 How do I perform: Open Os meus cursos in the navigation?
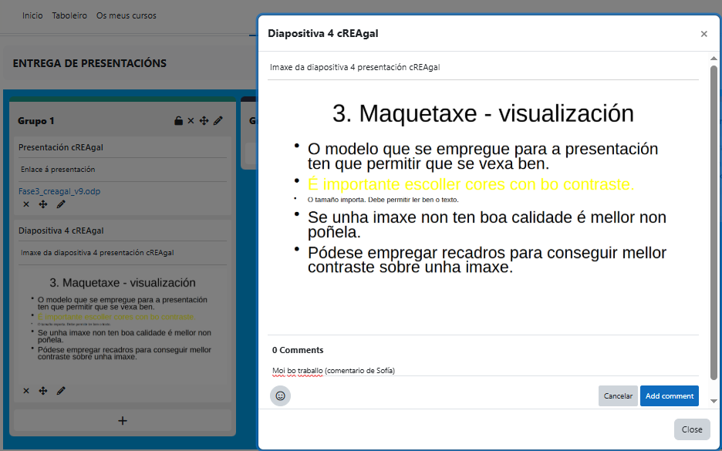click(127, 15)
